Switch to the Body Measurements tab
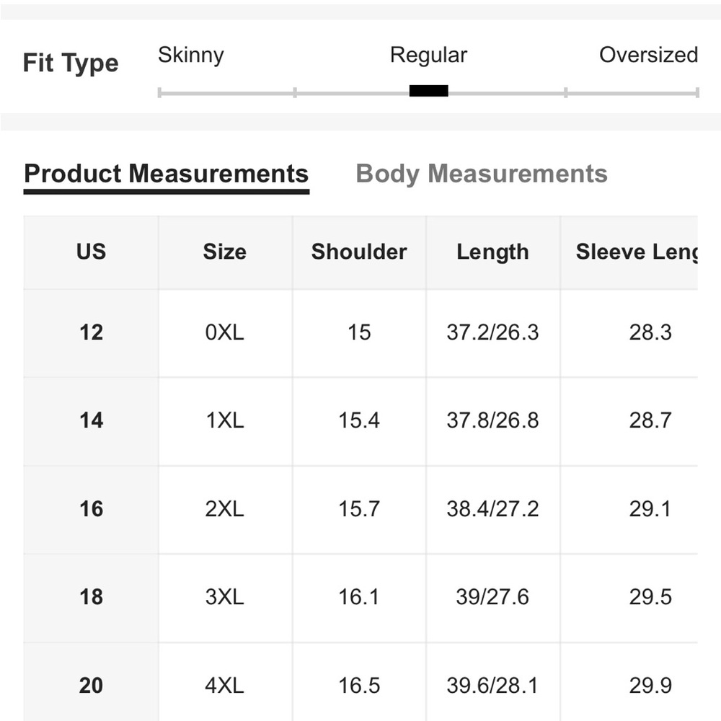The height and width of the screenshot is (721, 721). pyautogui.click(x=482, y=174)
